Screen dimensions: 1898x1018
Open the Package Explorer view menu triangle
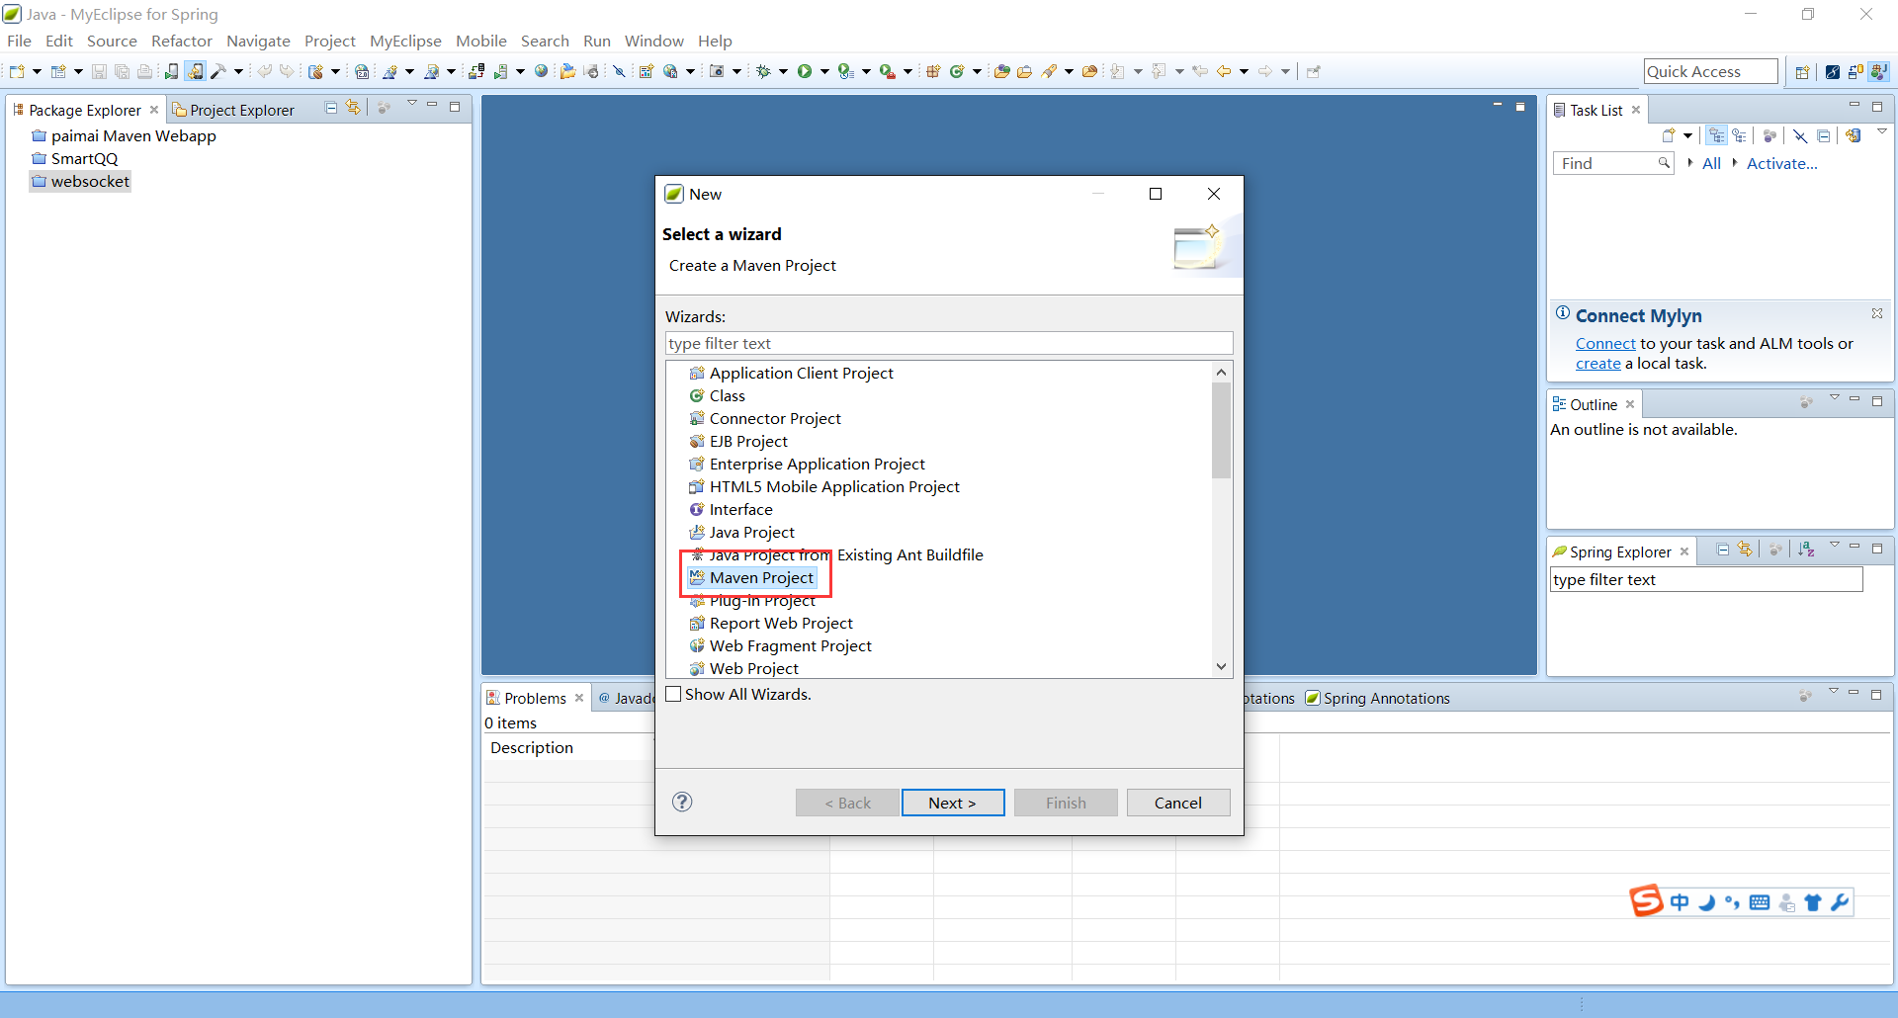coord(412,105)
